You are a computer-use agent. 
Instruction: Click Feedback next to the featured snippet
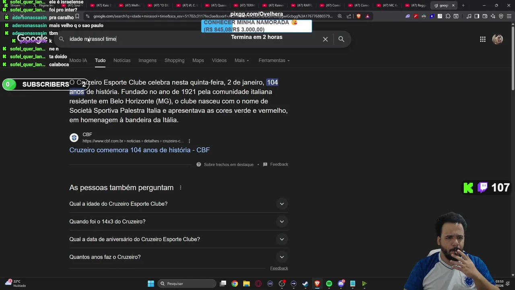[x=276, y=164]
